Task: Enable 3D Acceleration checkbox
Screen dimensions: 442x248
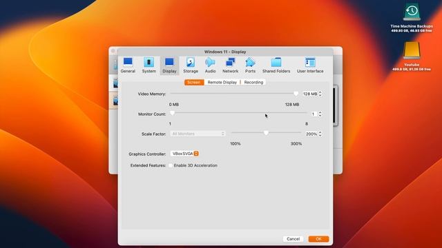Action: tap(171, 165)
